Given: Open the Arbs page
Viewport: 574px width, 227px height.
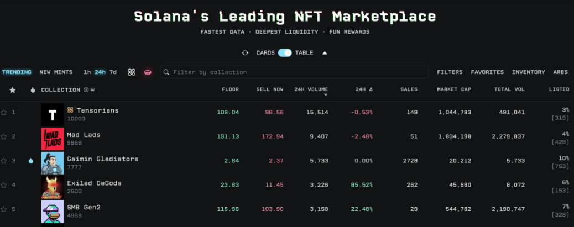Looking at the screenshot, I should (560, 72).
